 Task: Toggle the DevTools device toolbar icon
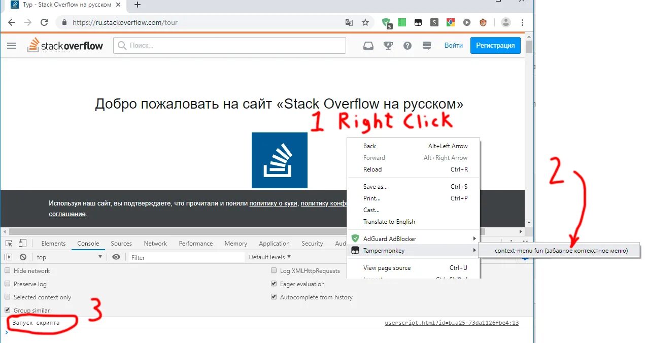click(x=22, y=244)
